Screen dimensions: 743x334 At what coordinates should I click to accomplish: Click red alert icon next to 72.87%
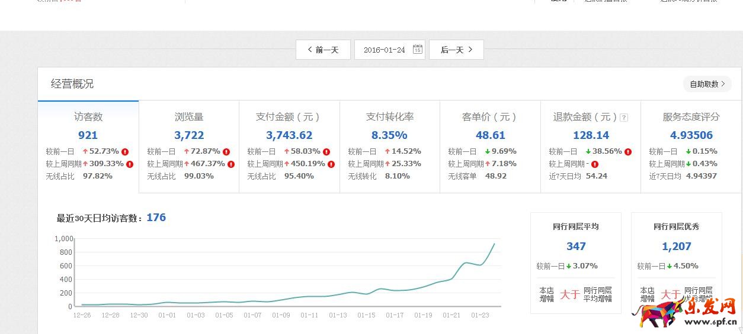[226, 152]
